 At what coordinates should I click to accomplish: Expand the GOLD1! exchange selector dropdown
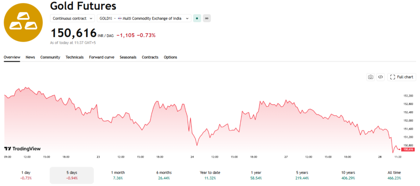(x=144, y=18)
